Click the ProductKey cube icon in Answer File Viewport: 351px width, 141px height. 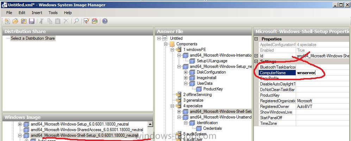[199, 89]
